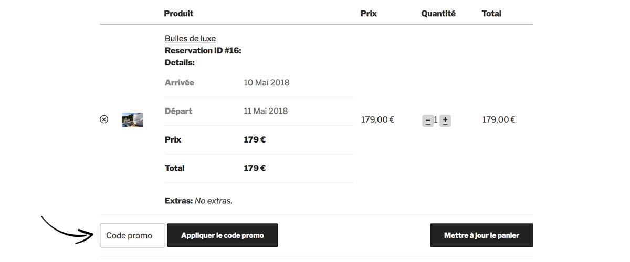Click the Extras: No extras line
630x262 pixels.
click(198, 201)
